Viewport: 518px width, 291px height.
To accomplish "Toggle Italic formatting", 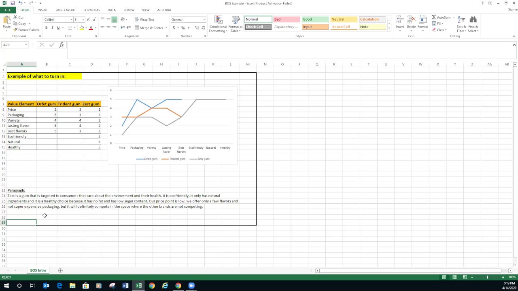I will coord(52,28).
